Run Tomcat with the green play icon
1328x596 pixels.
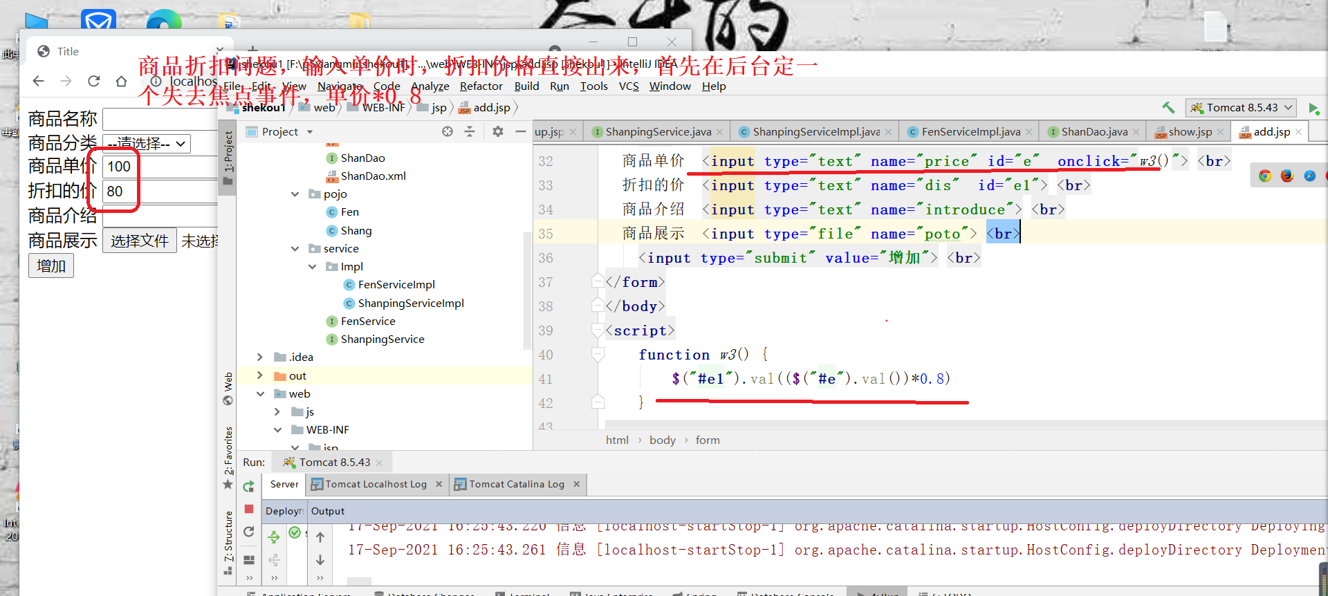[1313, 108]
